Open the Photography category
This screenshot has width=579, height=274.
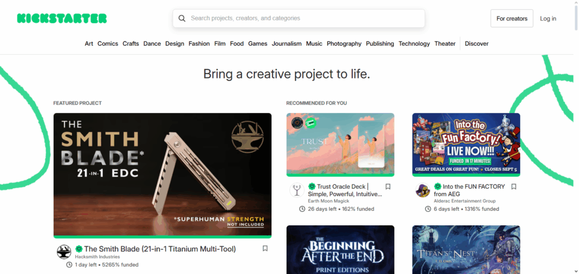tap(344, 44)
